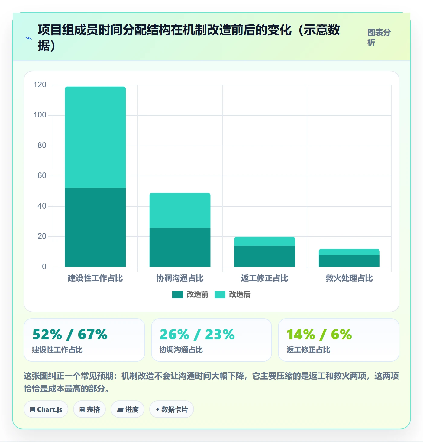This screenshot has height=442, width=423.
Task: Select the 14% / 6% data card
Action: tap(339, 340)
